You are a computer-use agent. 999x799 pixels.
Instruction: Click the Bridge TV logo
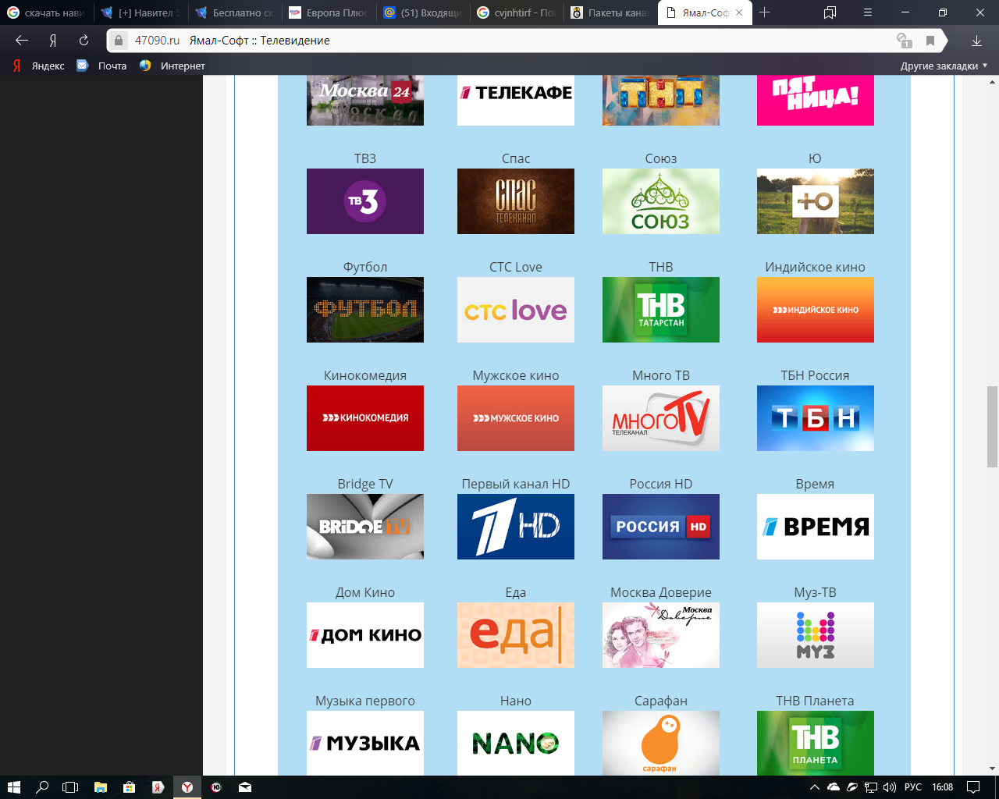365,527
